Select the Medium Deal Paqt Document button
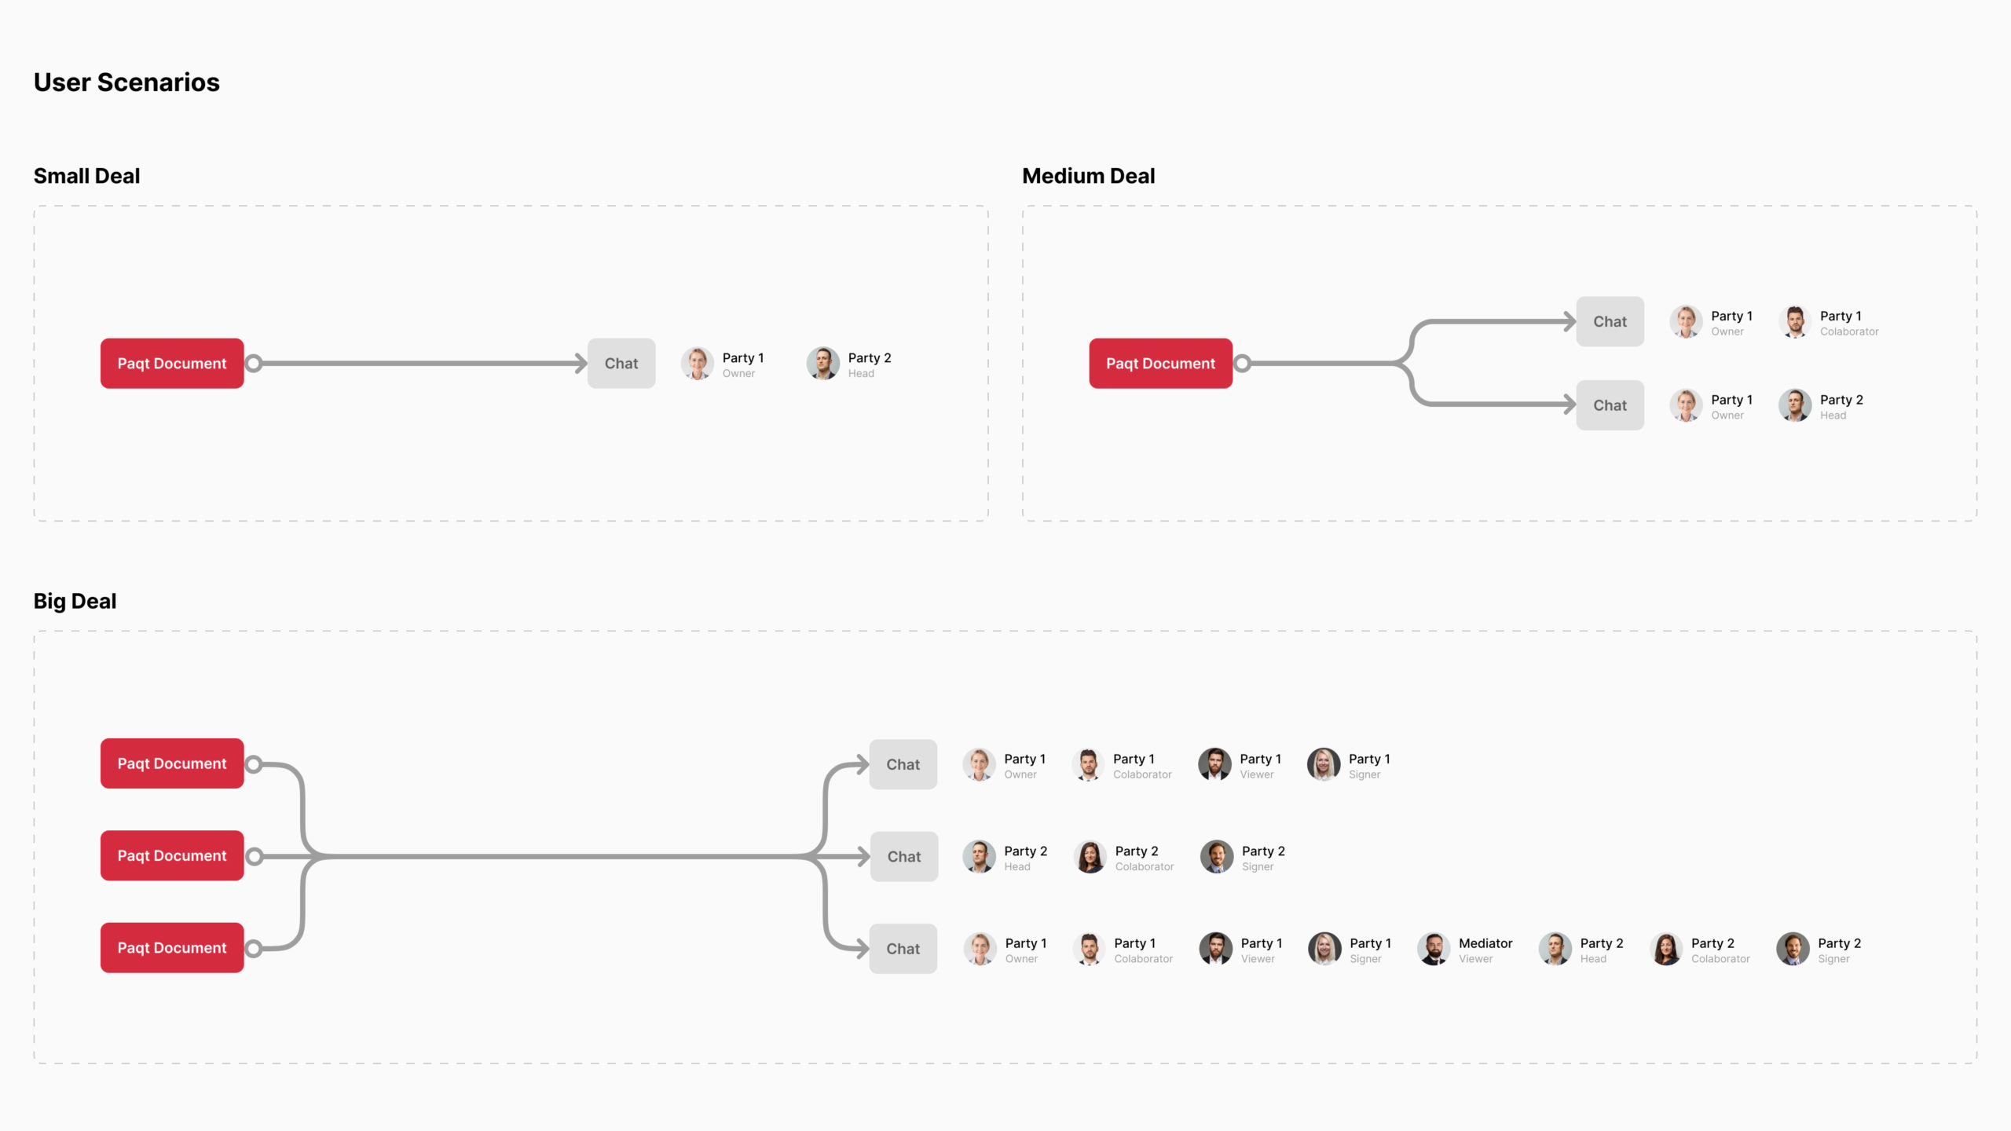 pyautogui.click(x=1160, y=364)
